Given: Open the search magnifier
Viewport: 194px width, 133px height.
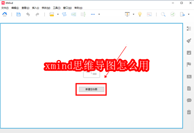Looking at the screenshot, I should [163, 14].
